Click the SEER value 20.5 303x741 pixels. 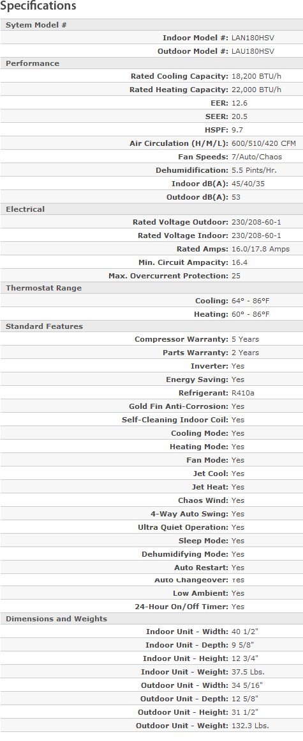[x=239, y=116]
